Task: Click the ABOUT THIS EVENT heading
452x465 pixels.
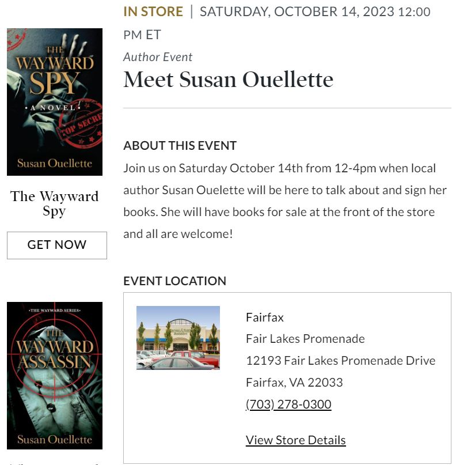Action: (180, 146)
